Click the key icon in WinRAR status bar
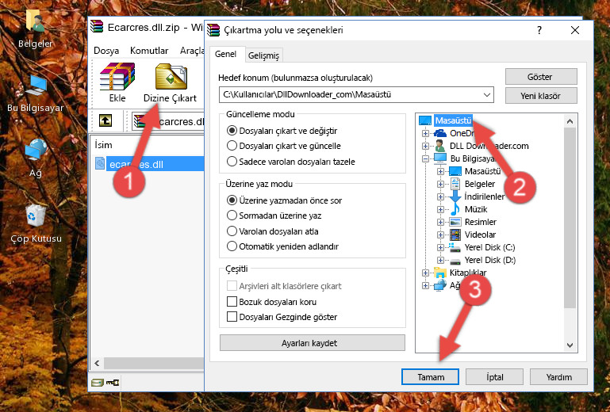This screenshot has width=610, height=412. 113,383
